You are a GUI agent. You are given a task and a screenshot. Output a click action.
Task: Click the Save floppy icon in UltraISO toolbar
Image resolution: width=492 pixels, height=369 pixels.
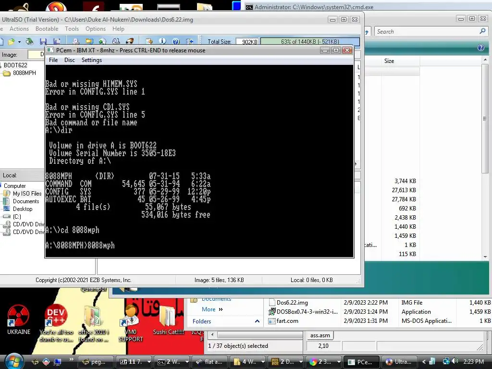coord(43,41)
